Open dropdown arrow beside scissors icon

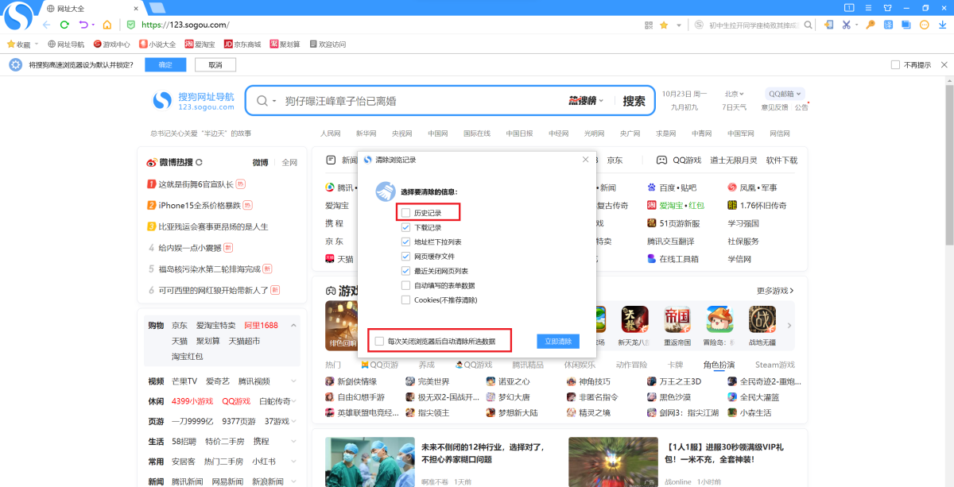pyautogui.click(x=857, y=25)
